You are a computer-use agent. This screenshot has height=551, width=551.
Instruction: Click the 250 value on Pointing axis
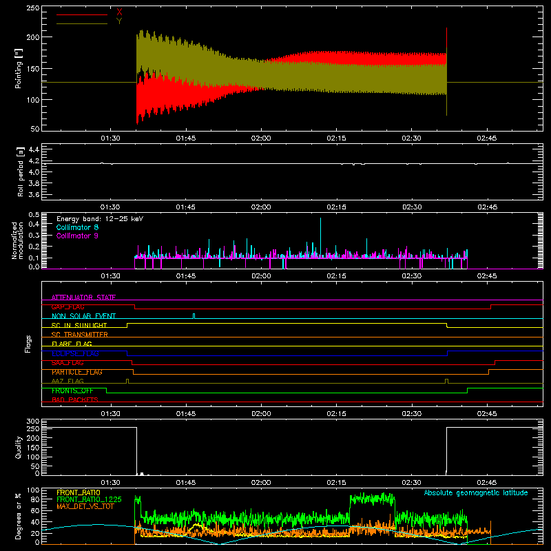click(x=33, y=8)
